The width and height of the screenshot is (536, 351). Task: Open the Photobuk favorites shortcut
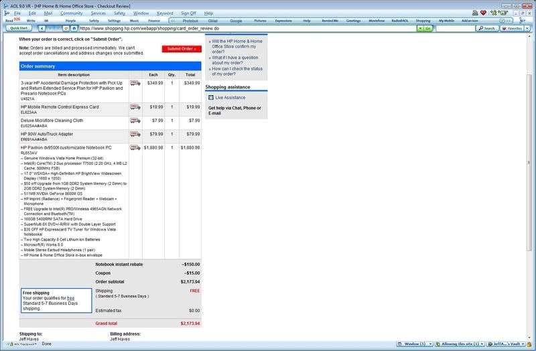tap(190, 21)
